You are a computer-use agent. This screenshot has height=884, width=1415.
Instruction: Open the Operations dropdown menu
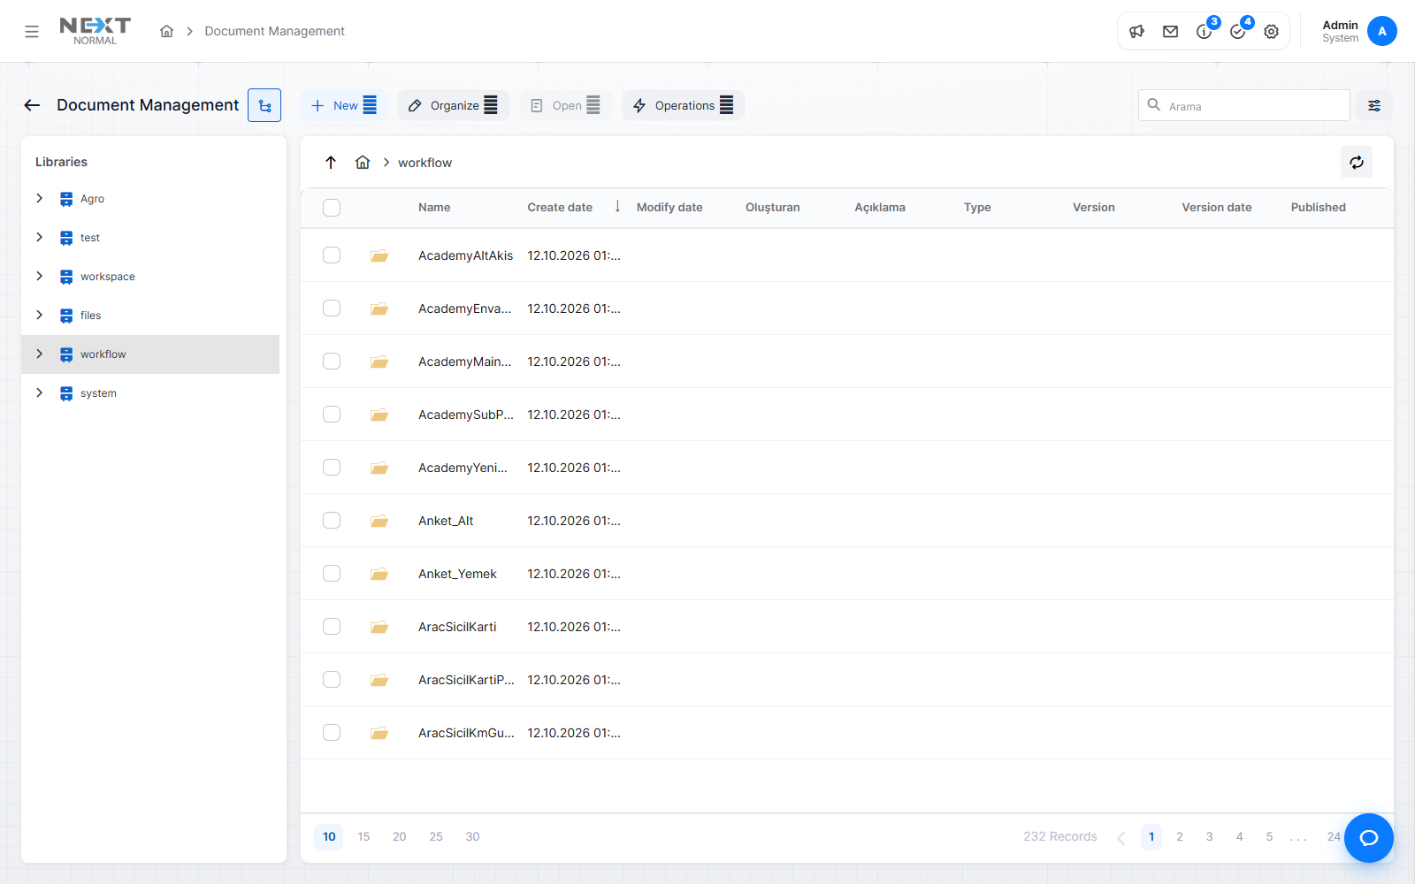click(x=683, y=105)
